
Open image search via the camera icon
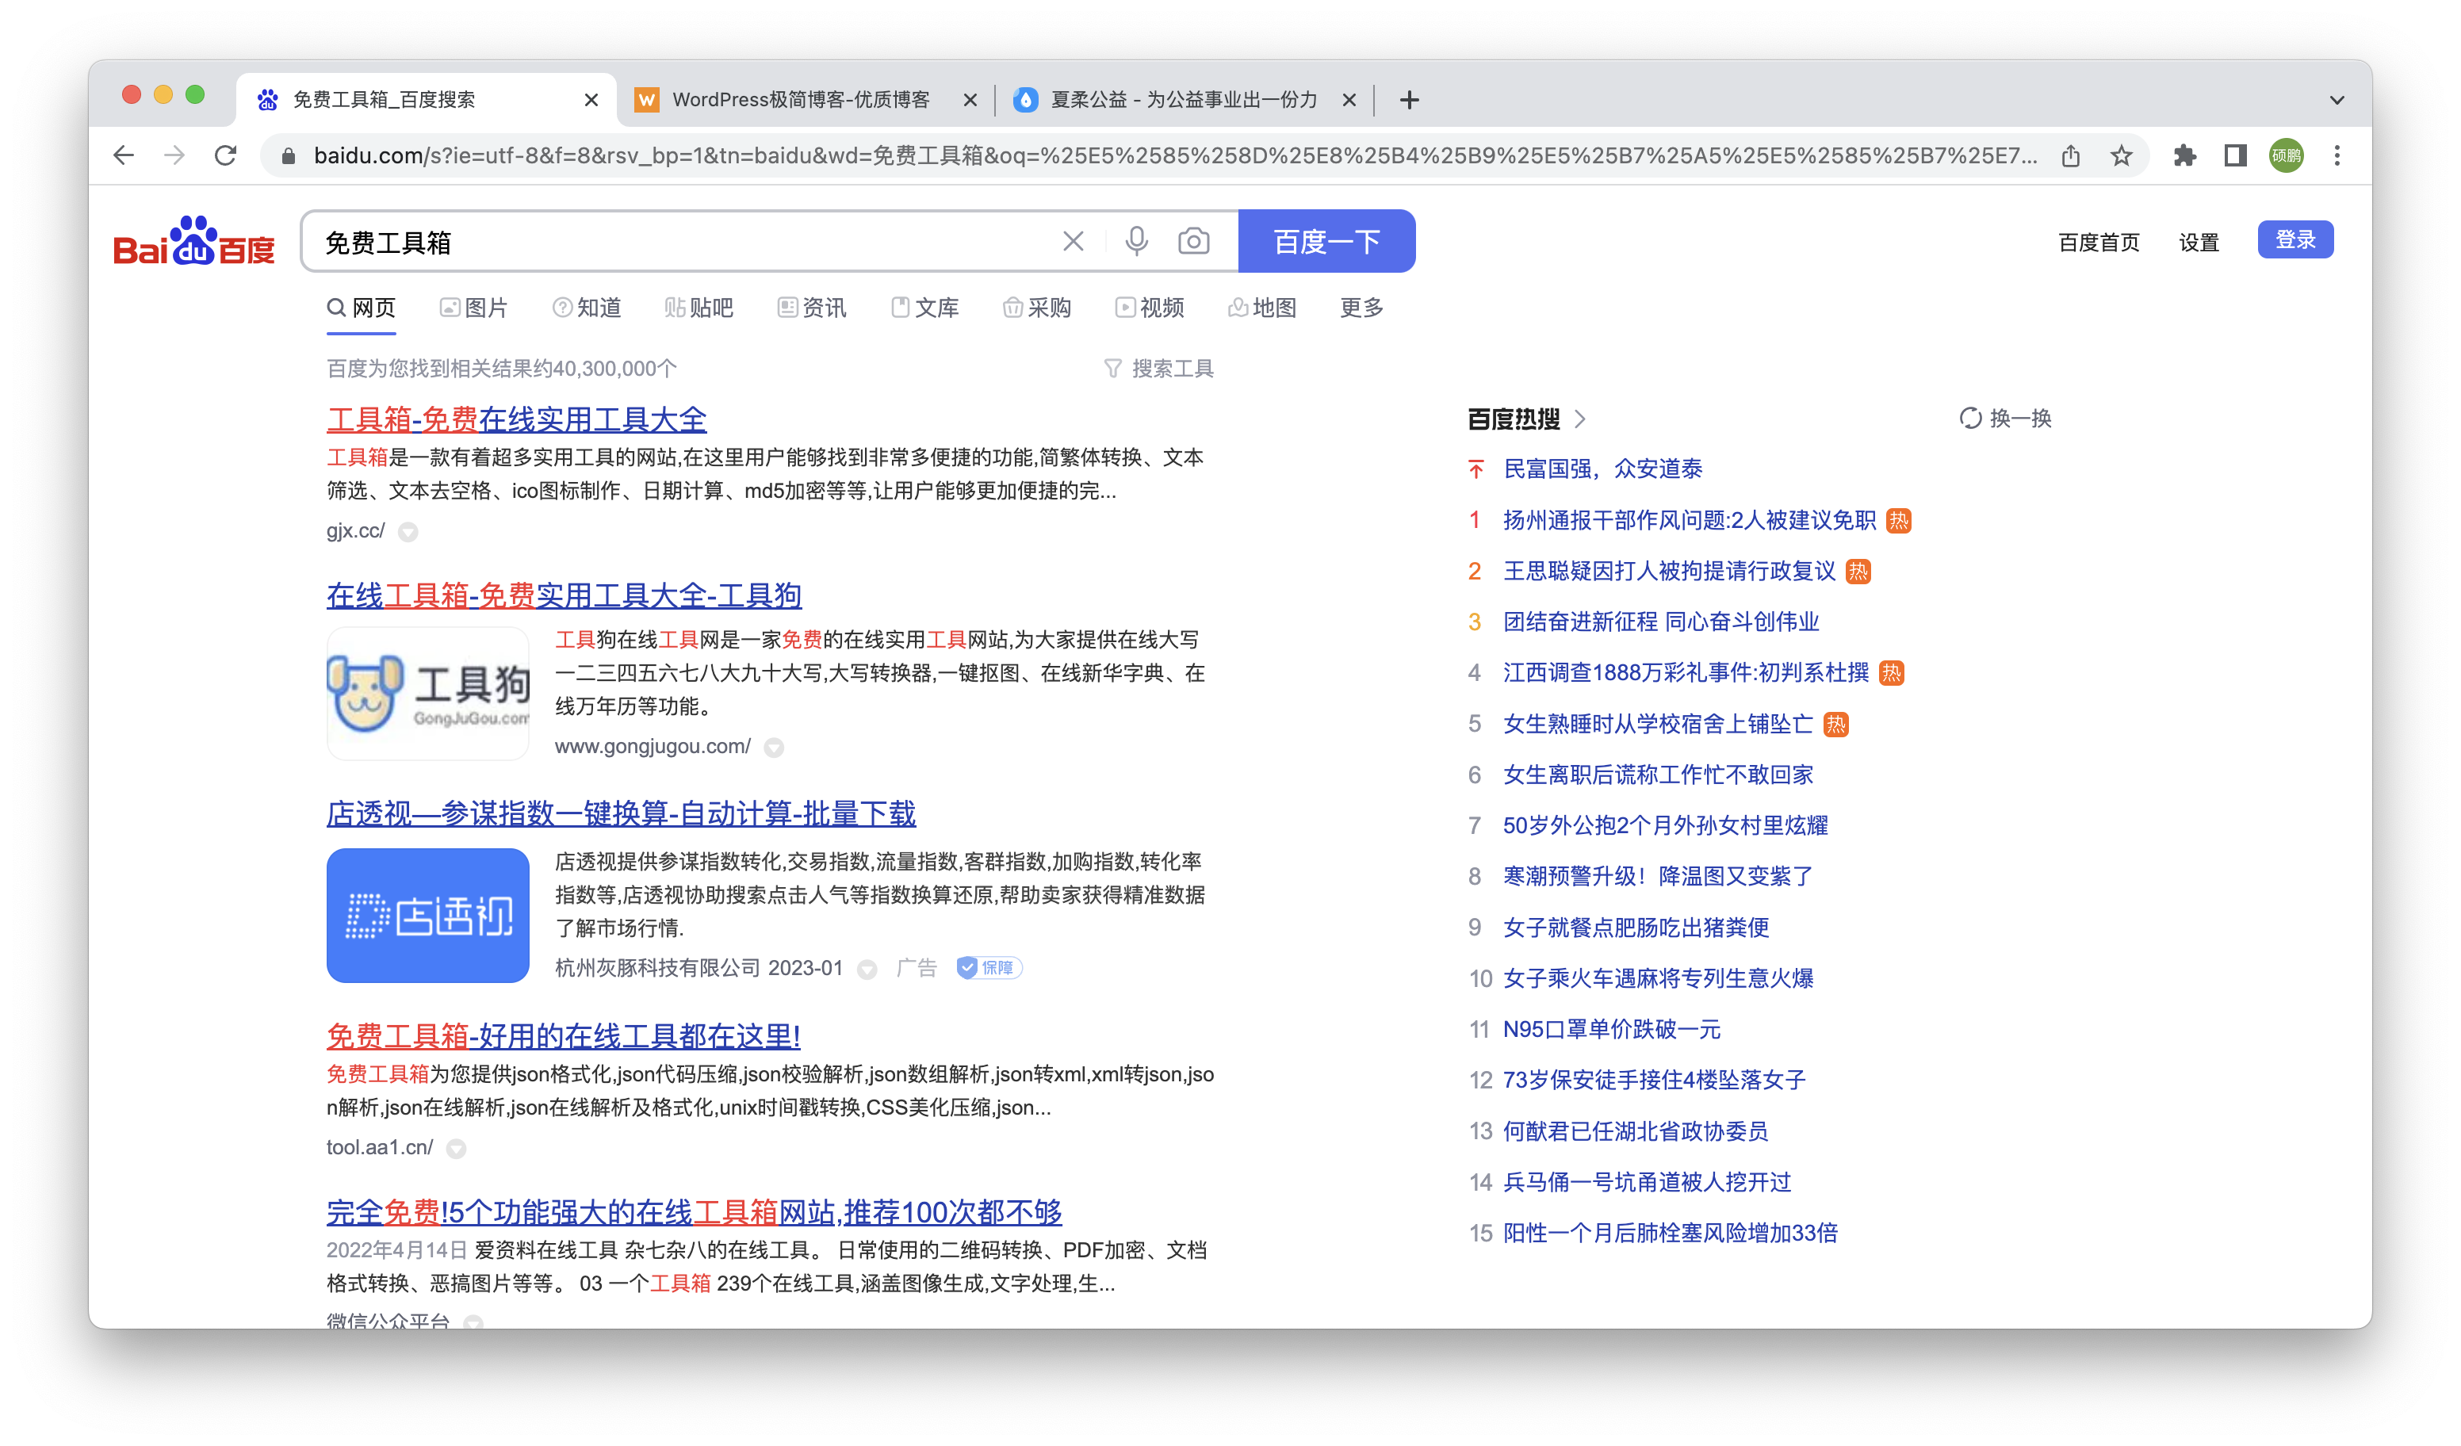(1193, 241)
